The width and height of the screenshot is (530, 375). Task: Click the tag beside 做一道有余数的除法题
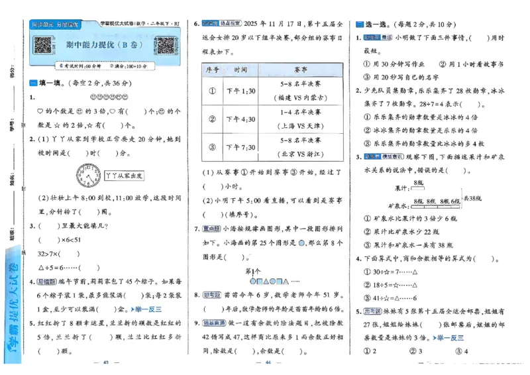(x=214, y=323)
